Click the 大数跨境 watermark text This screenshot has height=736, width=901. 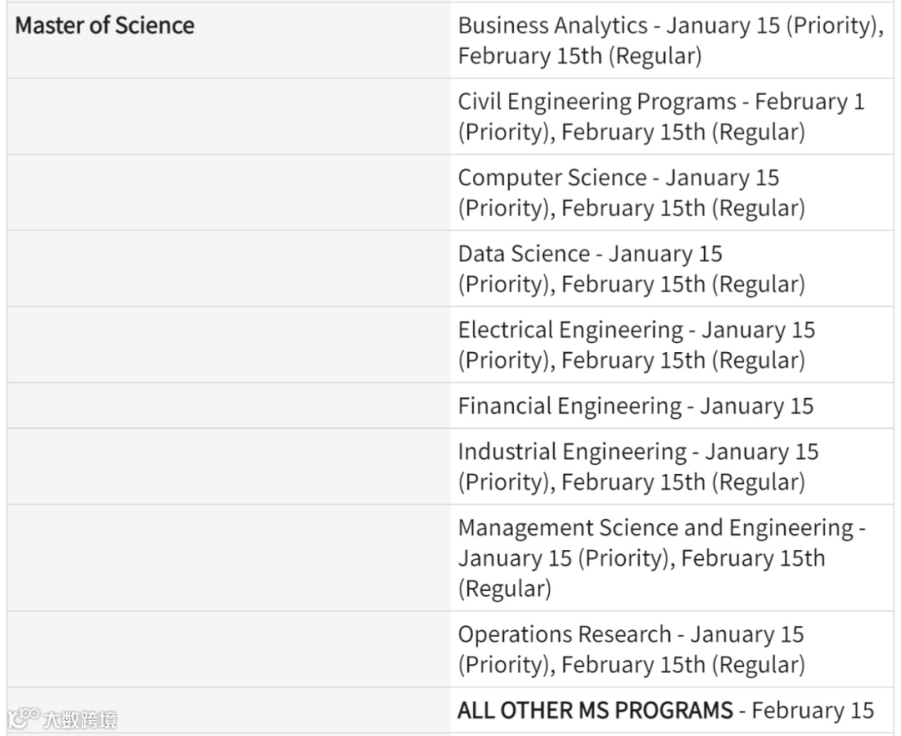pos(80,719)
